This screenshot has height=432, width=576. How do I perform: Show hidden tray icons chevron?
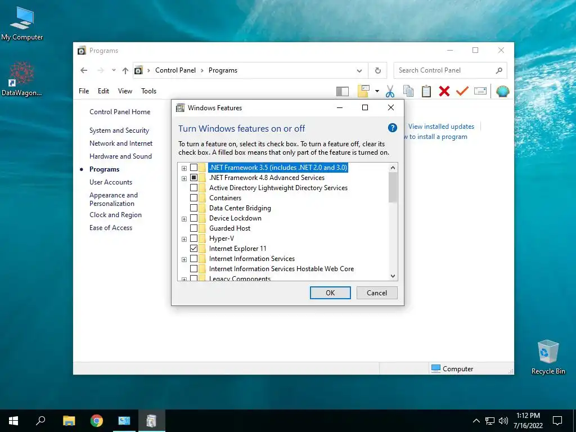click(476, 421)
